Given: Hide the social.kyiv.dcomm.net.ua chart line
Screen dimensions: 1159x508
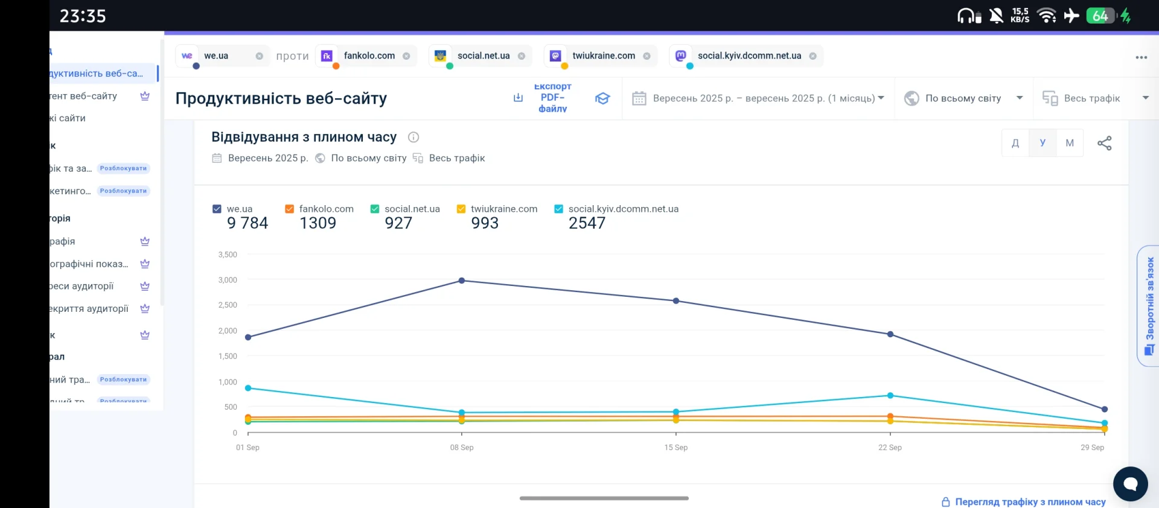Looking at the screenshot, I should [558, 209].
